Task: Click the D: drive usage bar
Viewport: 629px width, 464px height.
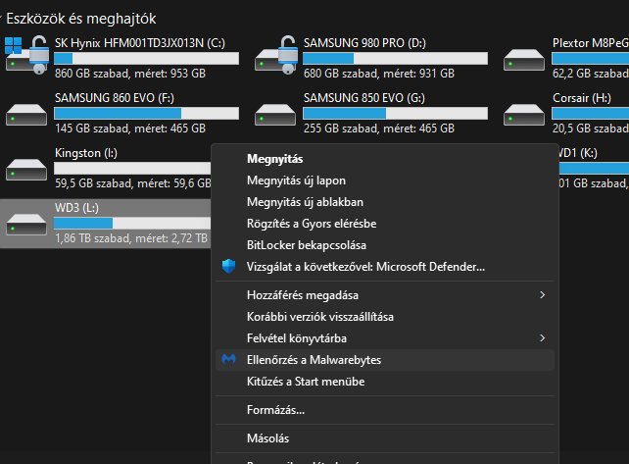Action: [395, 58]
